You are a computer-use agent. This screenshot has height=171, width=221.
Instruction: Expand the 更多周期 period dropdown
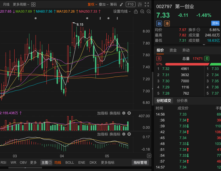coord(21,4)
